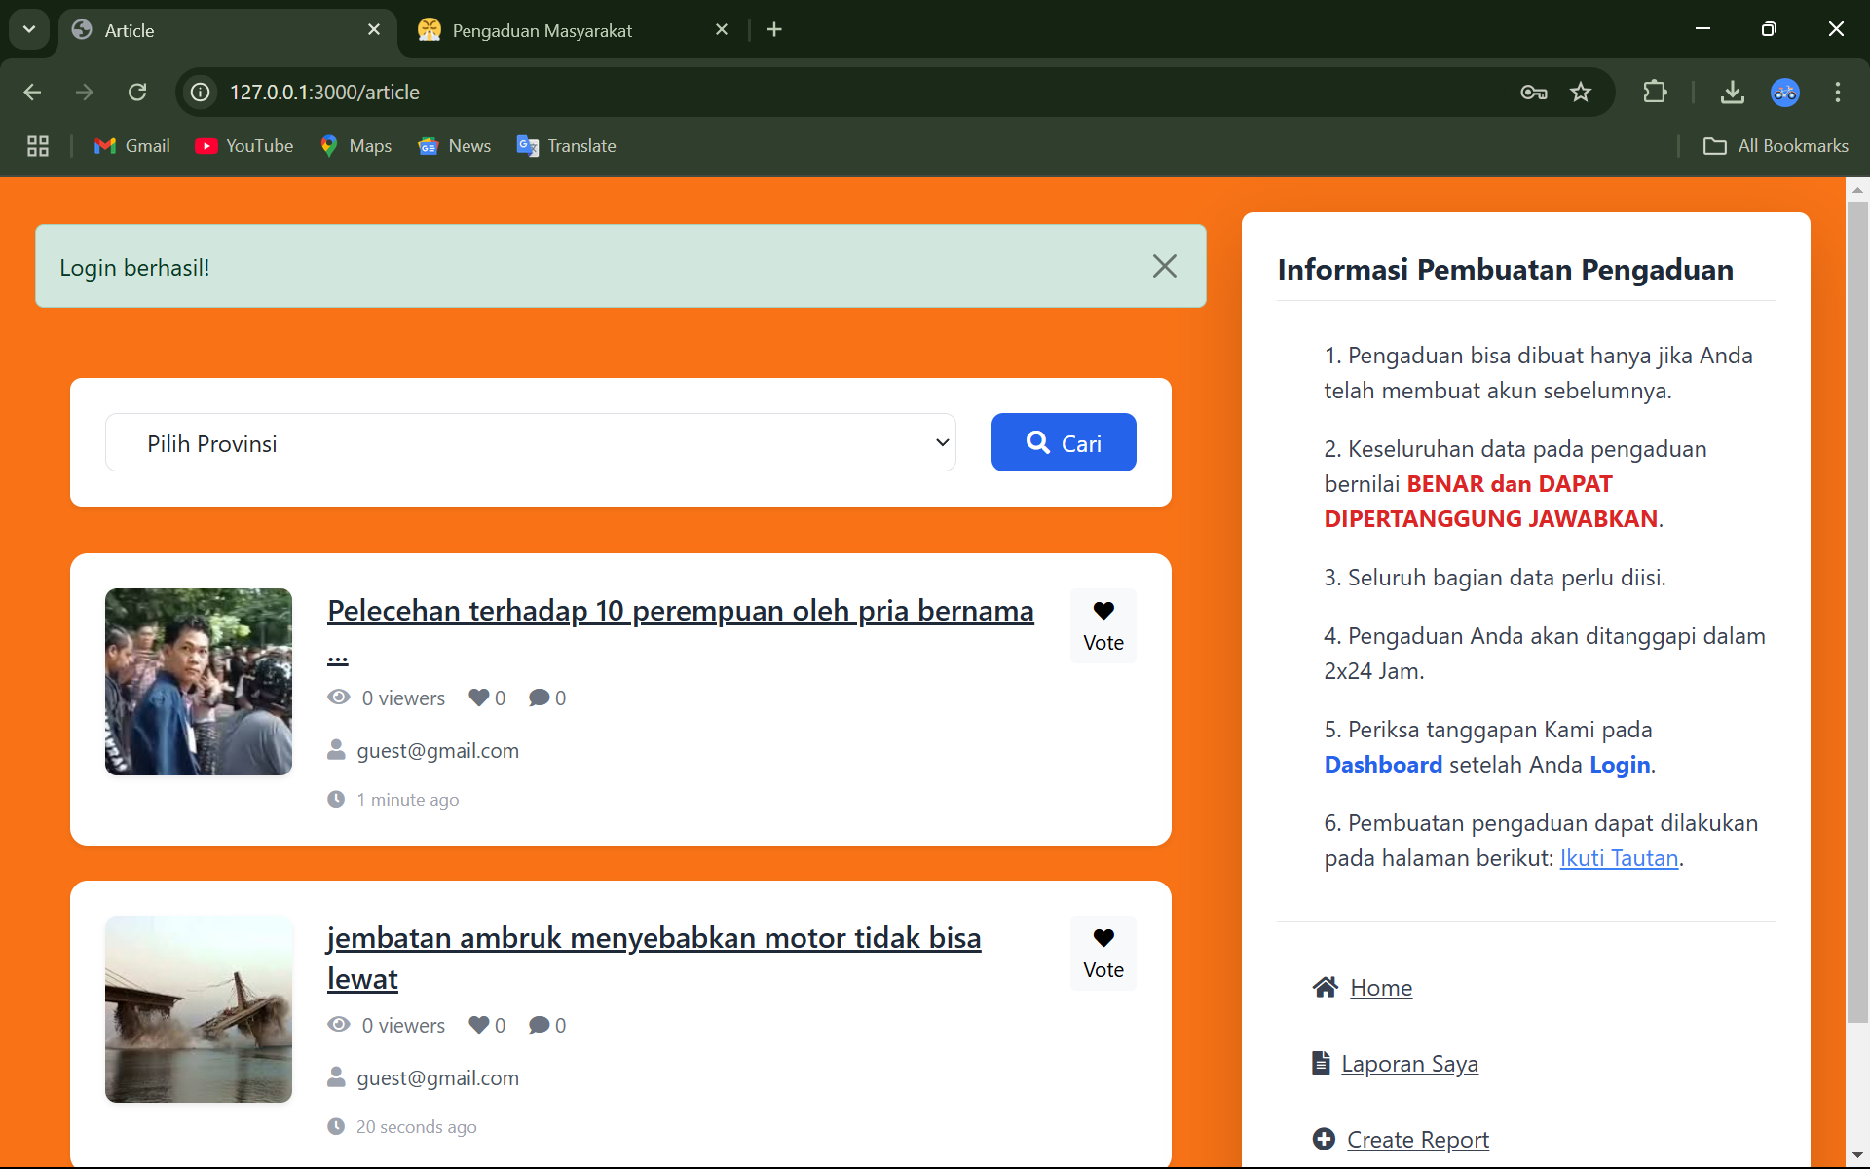1870x1169 pixels.
Task: Open a new browser tab
Action: pyautogui.click(x=774, y=30)
